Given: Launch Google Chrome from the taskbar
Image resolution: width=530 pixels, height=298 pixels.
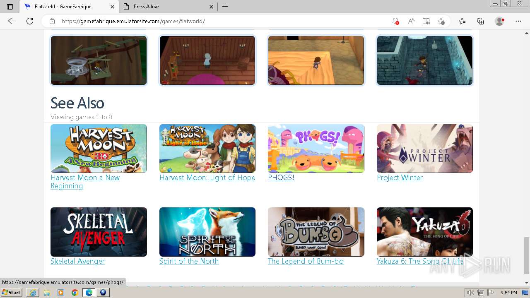Looking at the screenshot, I should click(75, 293).
